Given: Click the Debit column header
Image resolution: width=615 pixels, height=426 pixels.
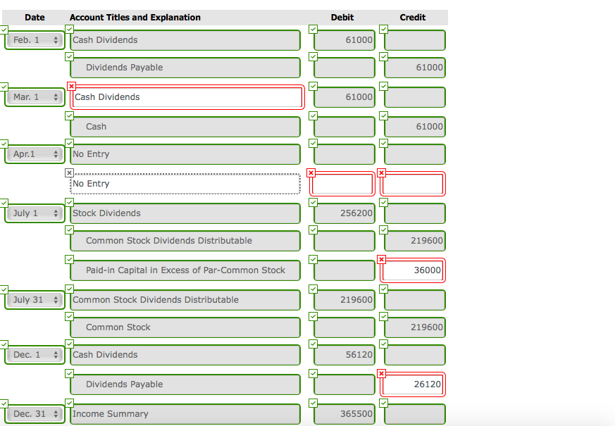Looking at the screenshot, I should click(342, 18).
